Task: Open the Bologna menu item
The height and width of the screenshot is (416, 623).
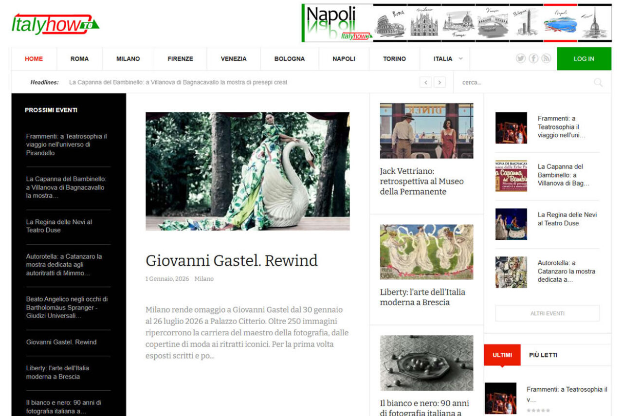Action: (289, 59)
